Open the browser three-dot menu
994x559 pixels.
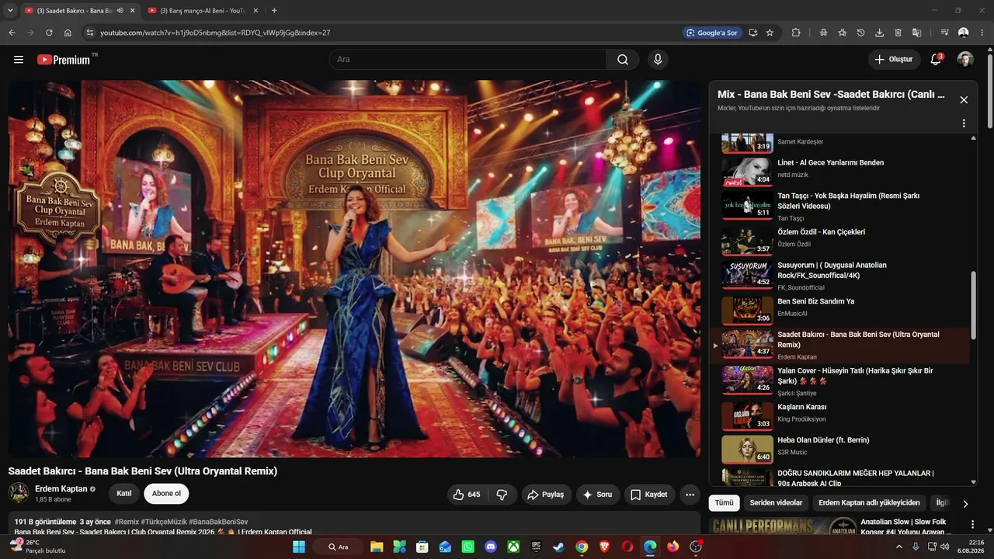pos(982,33)
